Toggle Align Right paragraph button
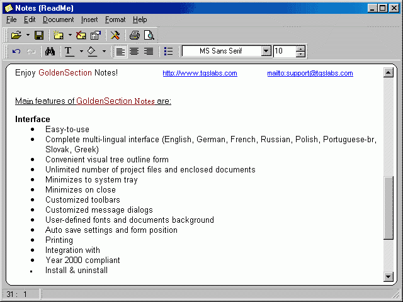The height and width of the screenshot is (302, 403). coord(149,52)
